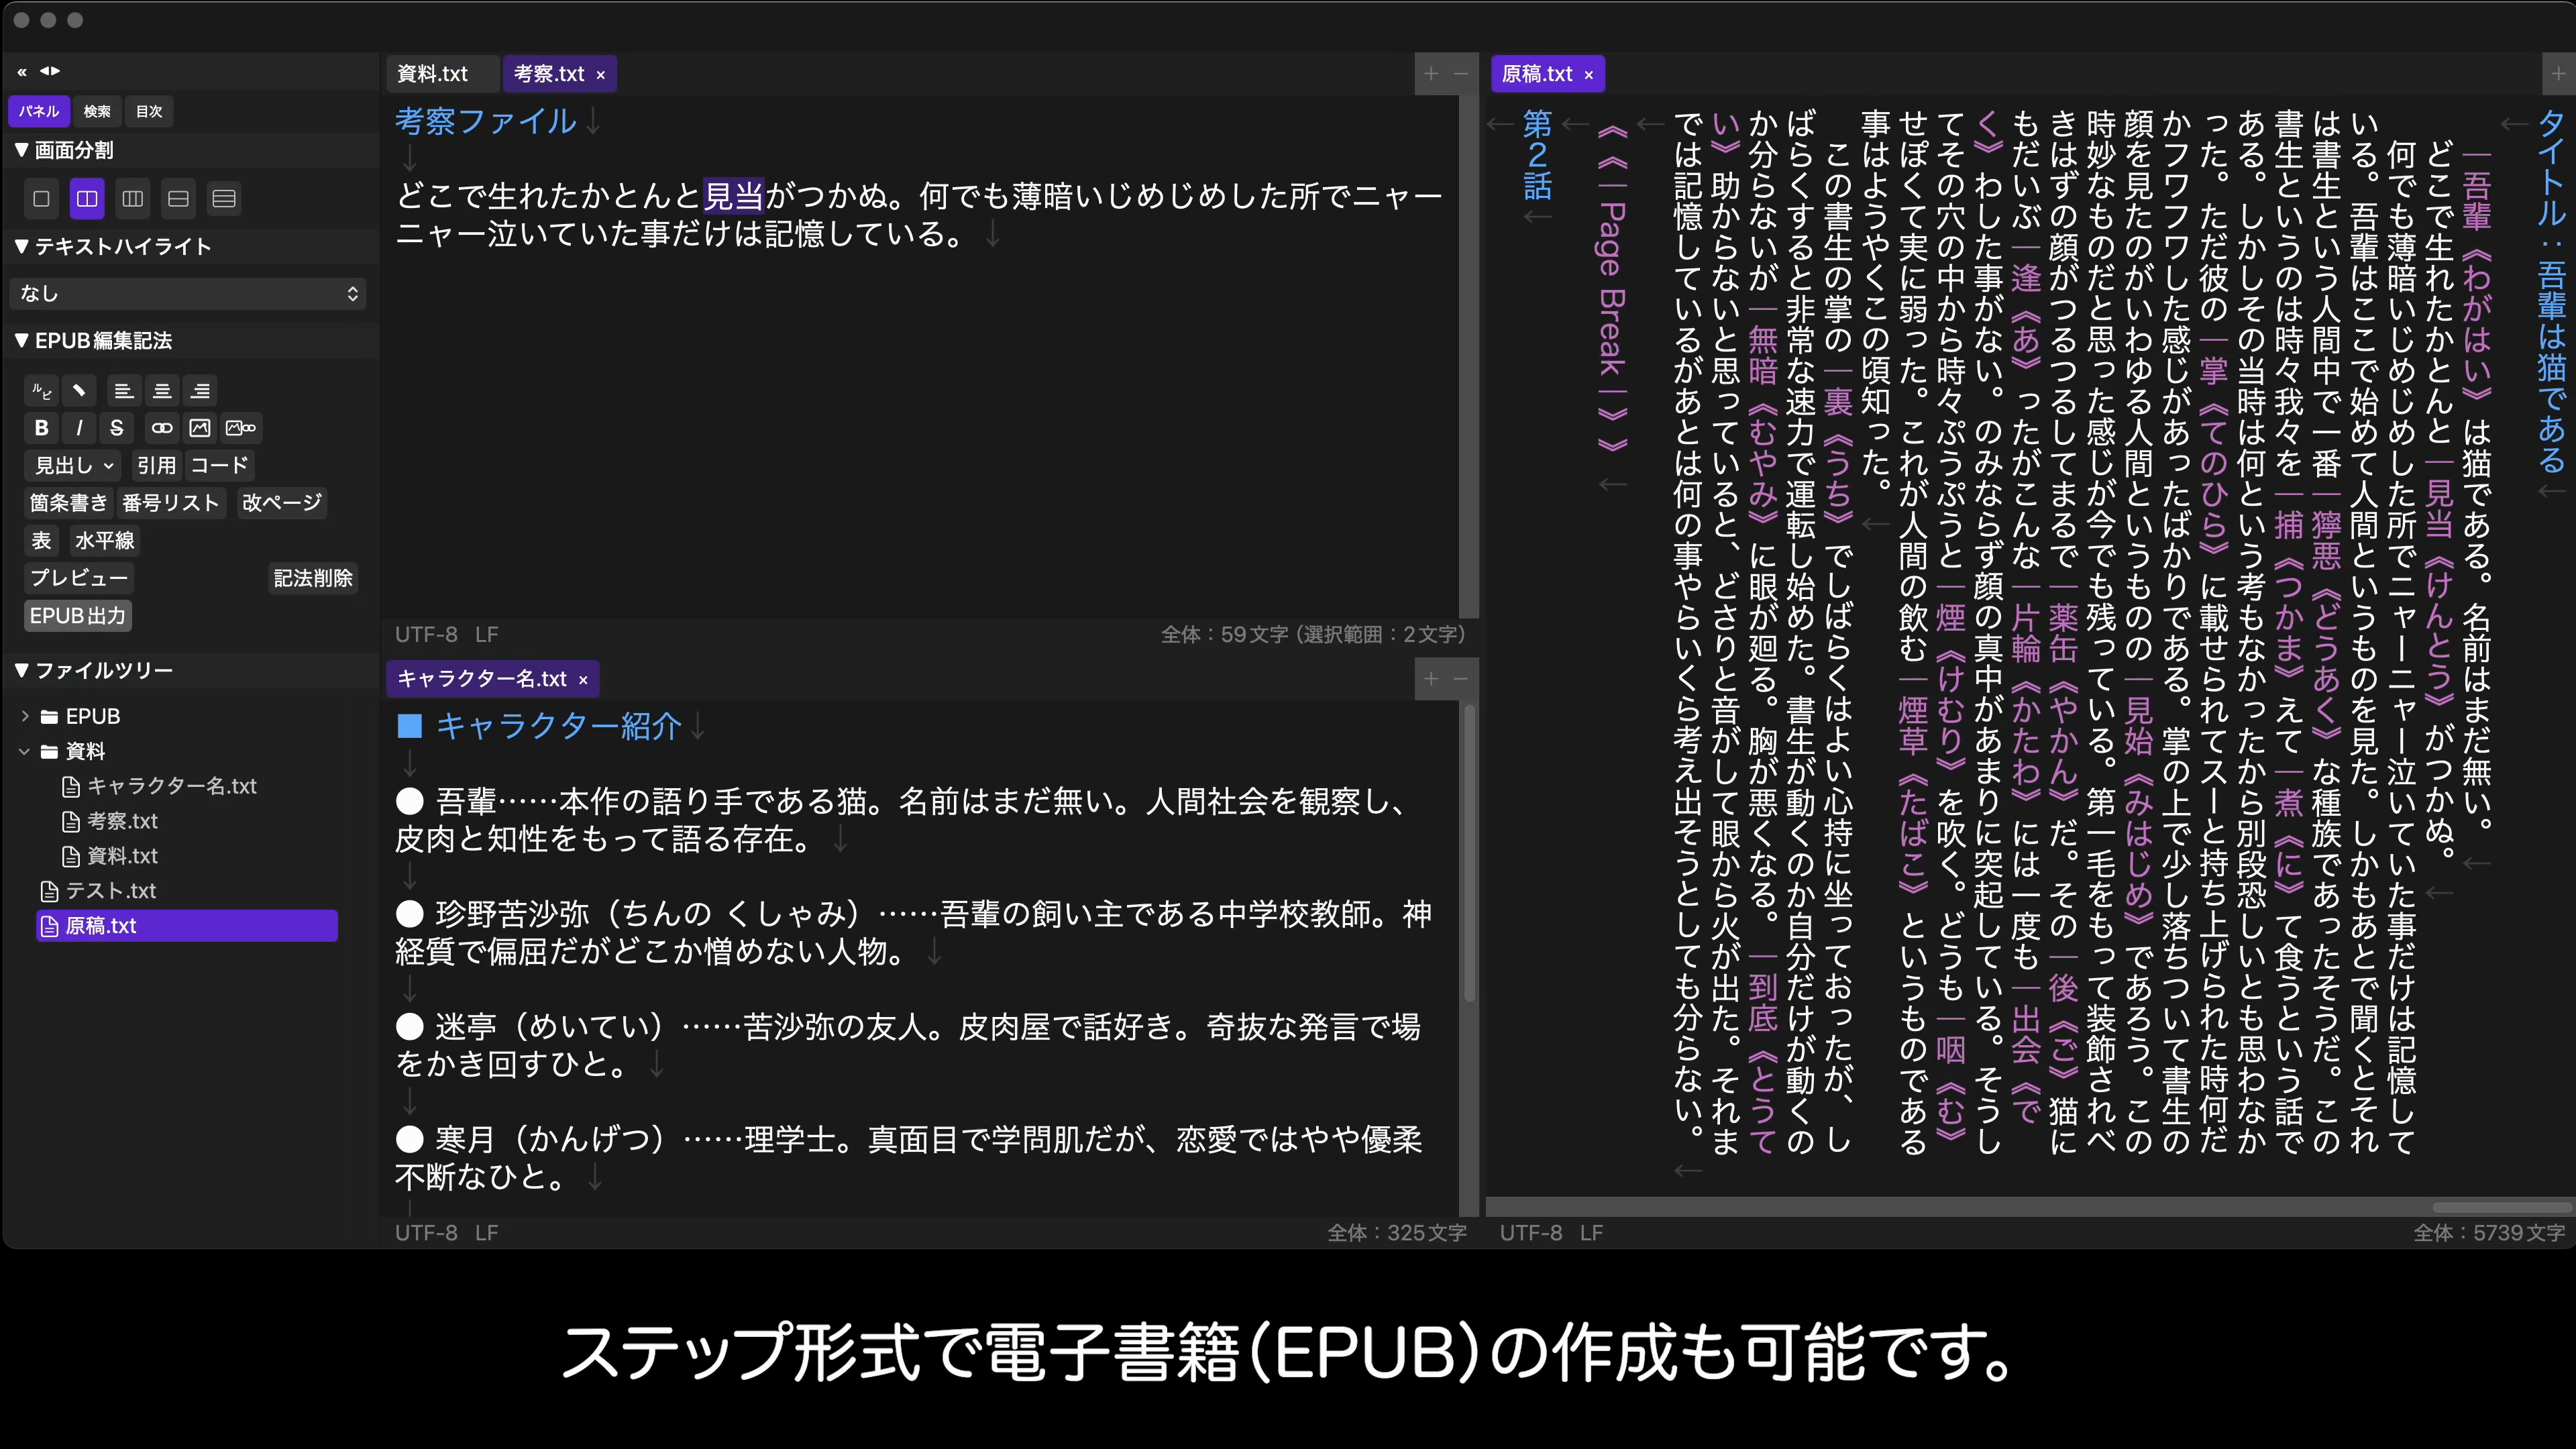Click 記法削除 to remove notation
Screen dimensions: 2576x1449
[313, 578]
